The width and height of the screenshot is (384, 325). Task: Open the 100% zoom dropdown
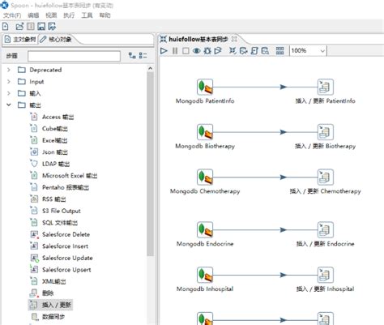tap(322, 51)
